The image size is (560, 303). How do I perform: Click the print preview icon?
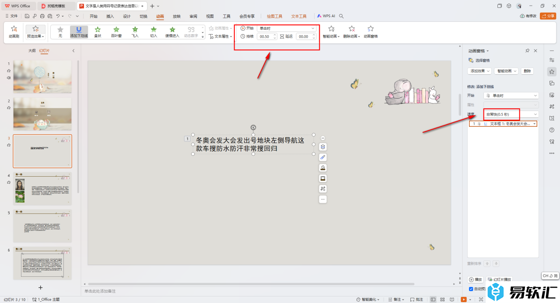tap(49, 16)
